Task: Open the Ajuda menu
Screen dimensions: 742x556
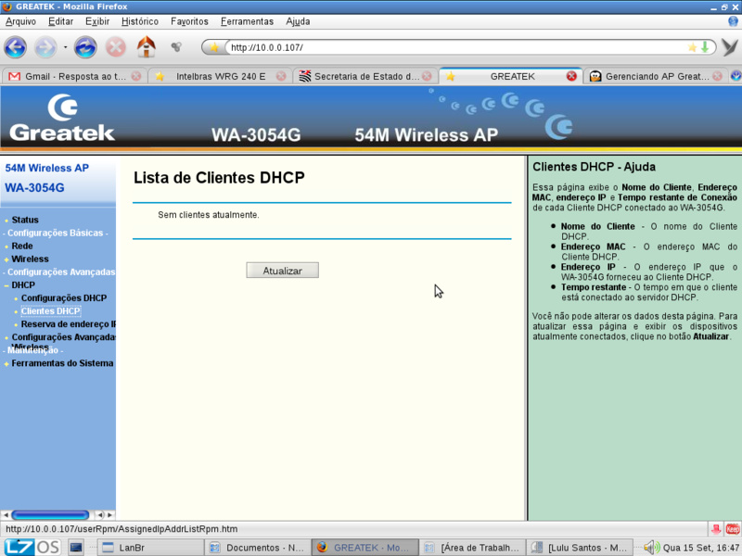Action: pos(298,21)
